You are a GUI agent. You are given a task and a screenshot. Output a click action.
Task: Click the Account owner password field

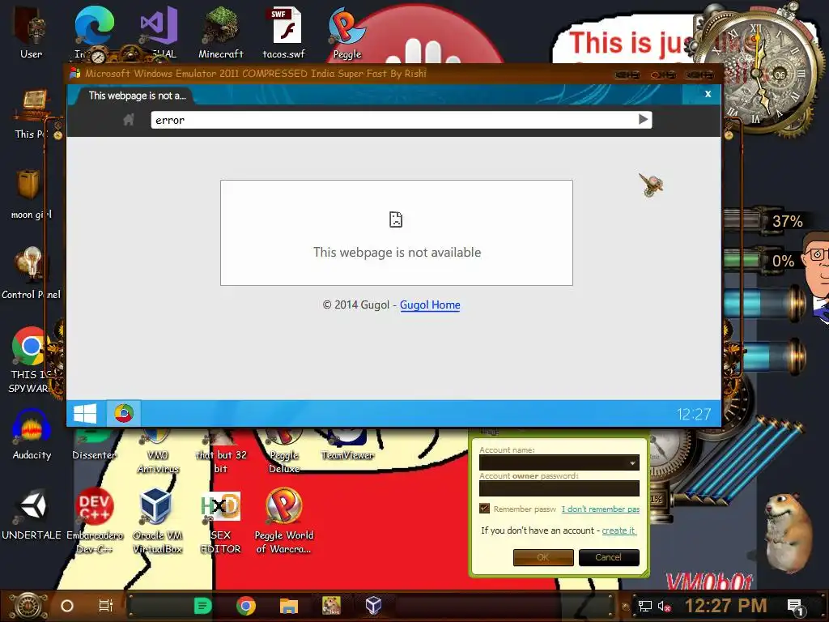[x=559, y=488]
